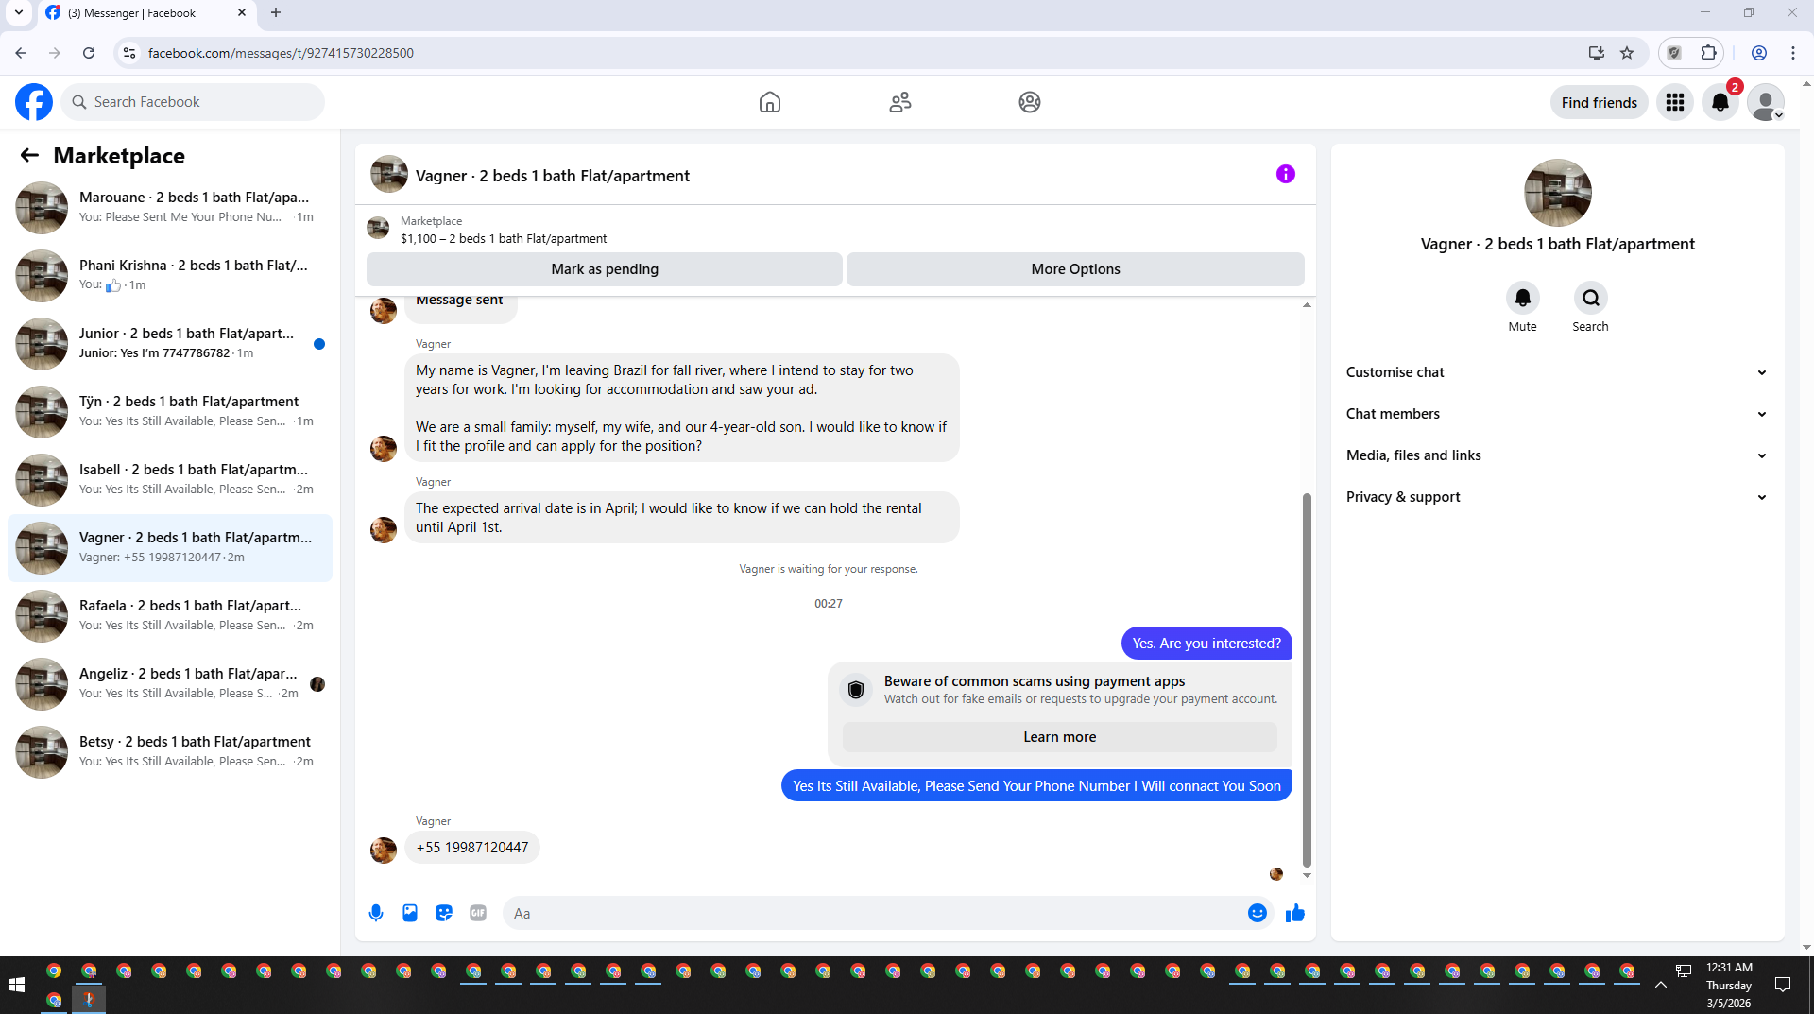Image resolution: width=1814 pixels, height=1014 pixels.
Task: Expand Media, files and links section
Action: [x=1557, y=455]
